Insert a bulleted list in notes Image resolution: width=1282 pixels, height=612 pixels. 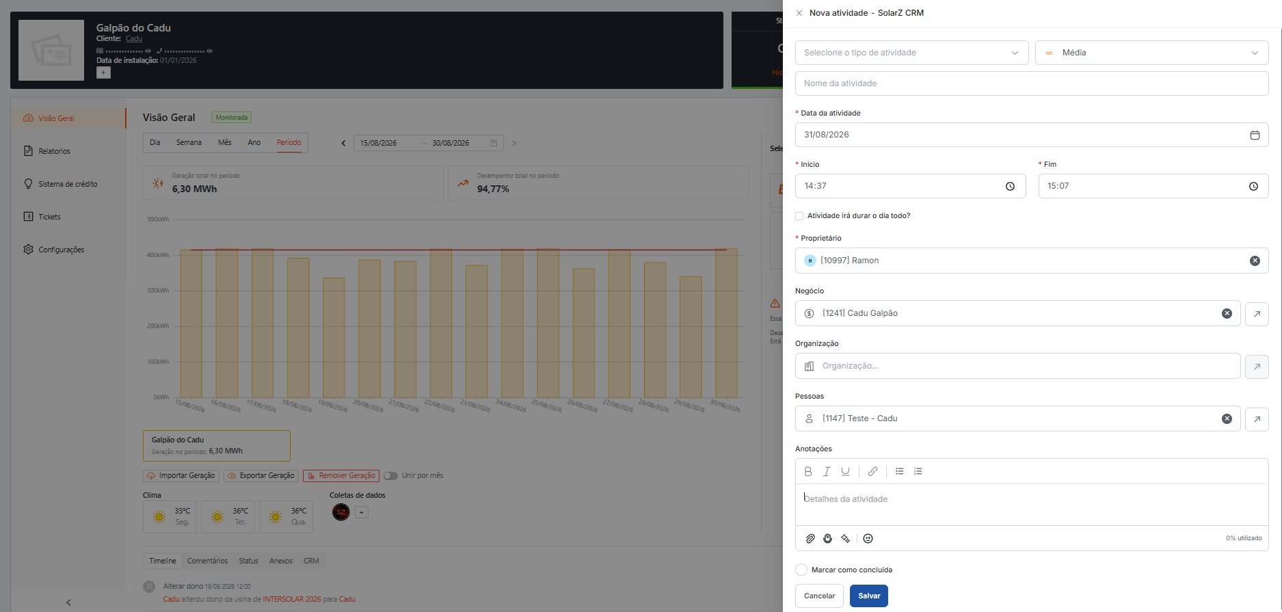pos(900,471)
